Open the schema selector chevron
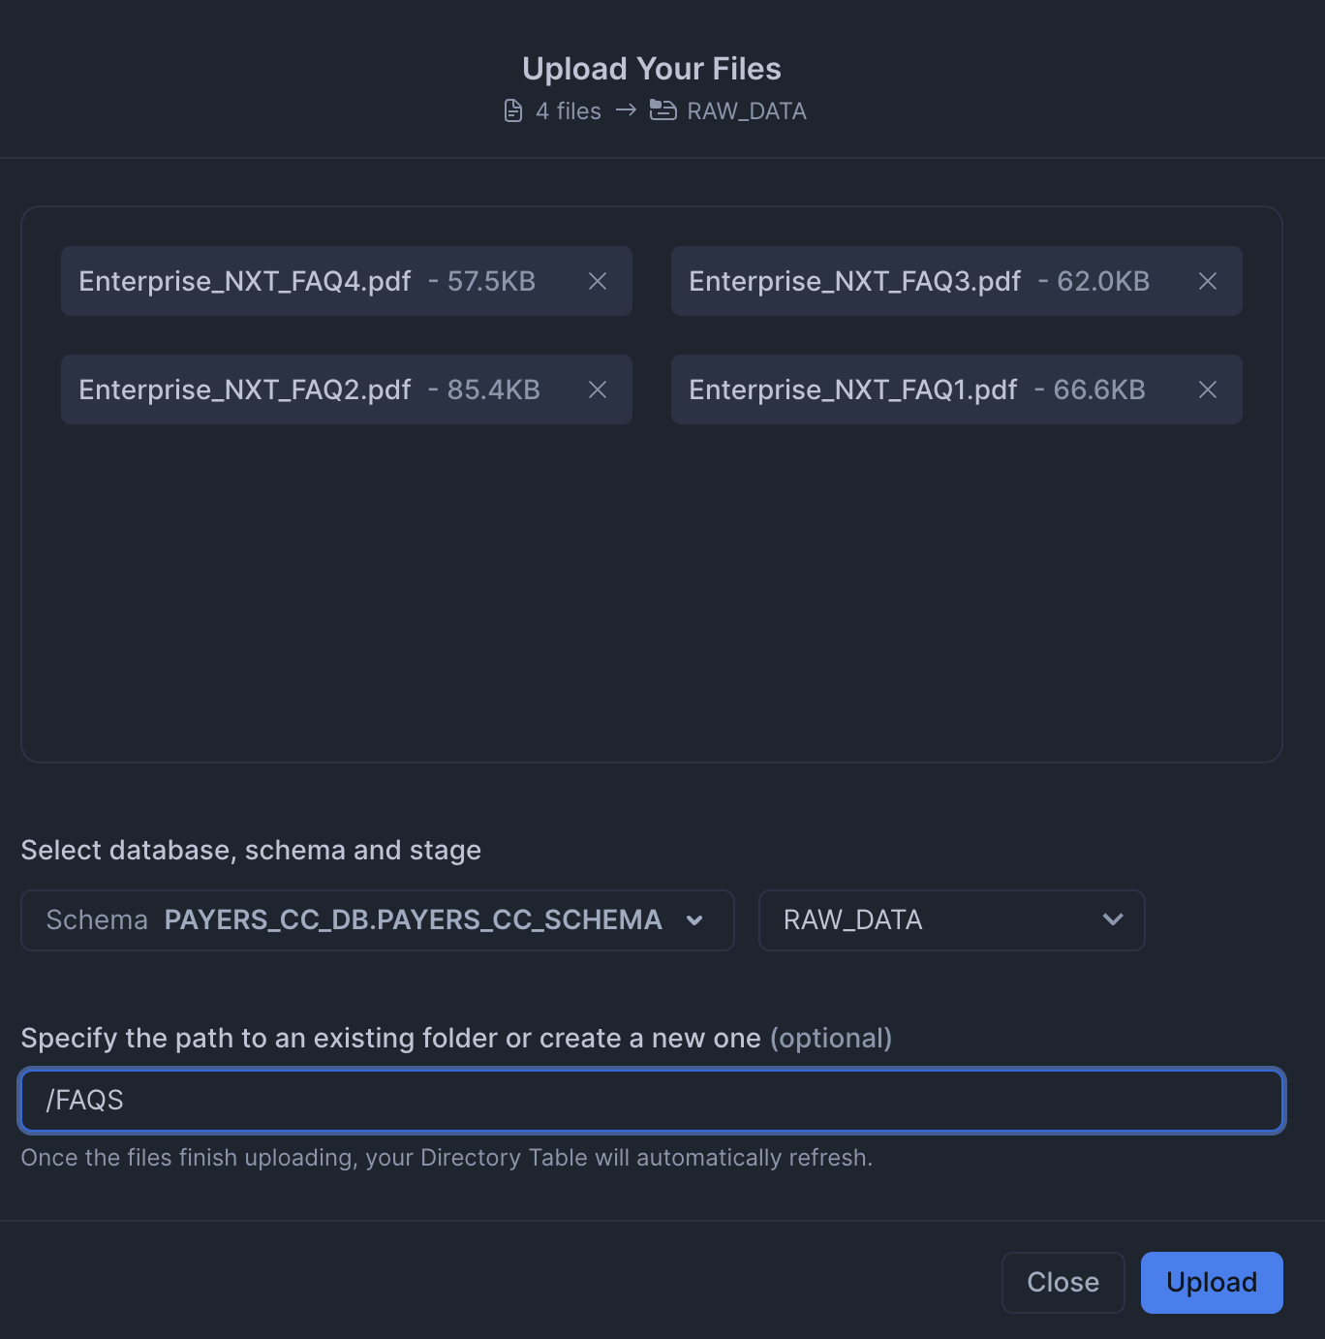The image size is (1325, 1339). pos(694,920)
